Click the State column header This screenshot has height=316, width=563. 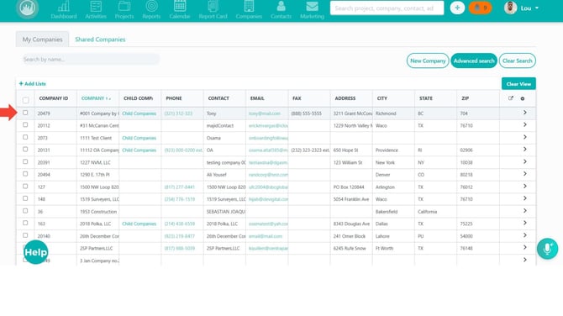click(x=426, y=98)
